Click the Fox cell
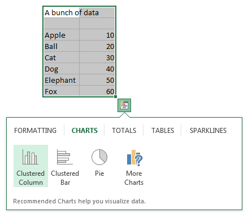 click(62, 91)
